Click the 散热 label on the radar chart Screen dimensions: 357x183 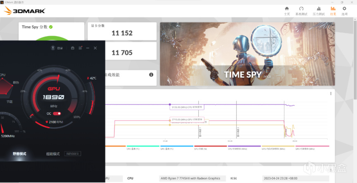point(16,82)
